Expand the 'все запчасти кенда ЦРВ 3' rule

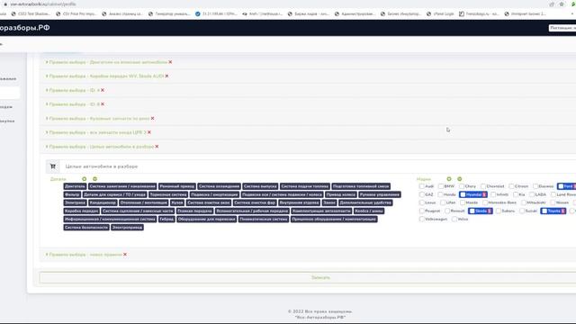pos(96,132)
